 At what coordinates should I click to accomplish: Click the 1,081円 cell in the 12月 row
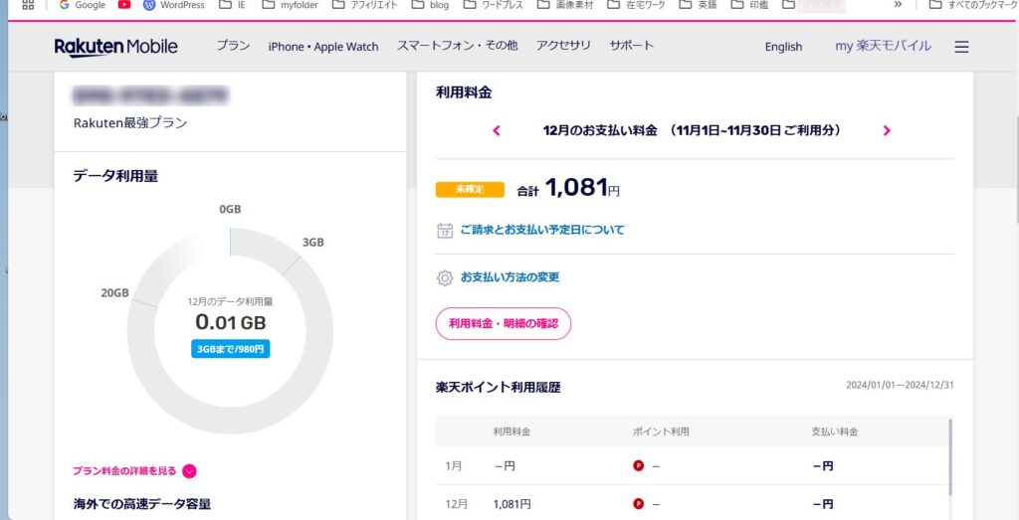coord(512,504)
